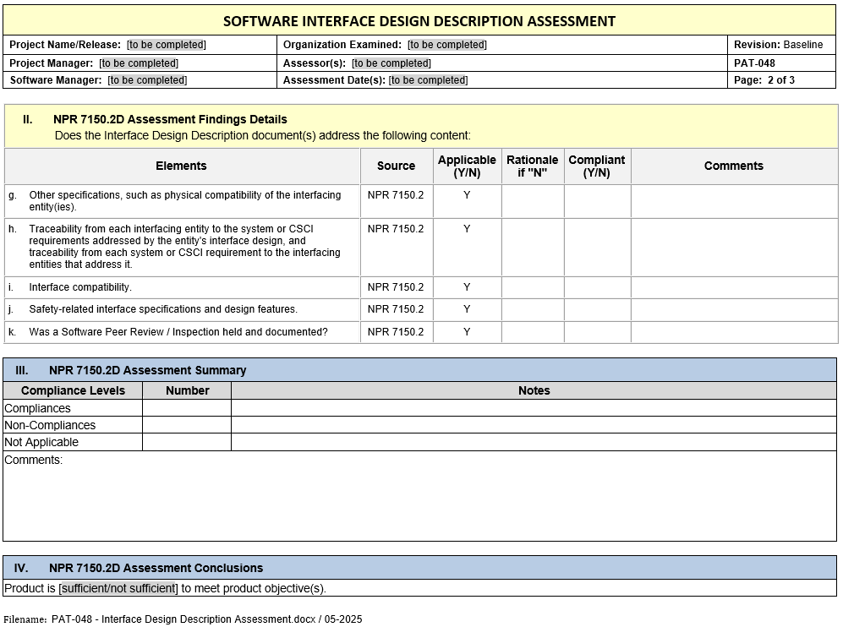Click the document title at the top
Viewport: 843px width, 627px height.
419,21
